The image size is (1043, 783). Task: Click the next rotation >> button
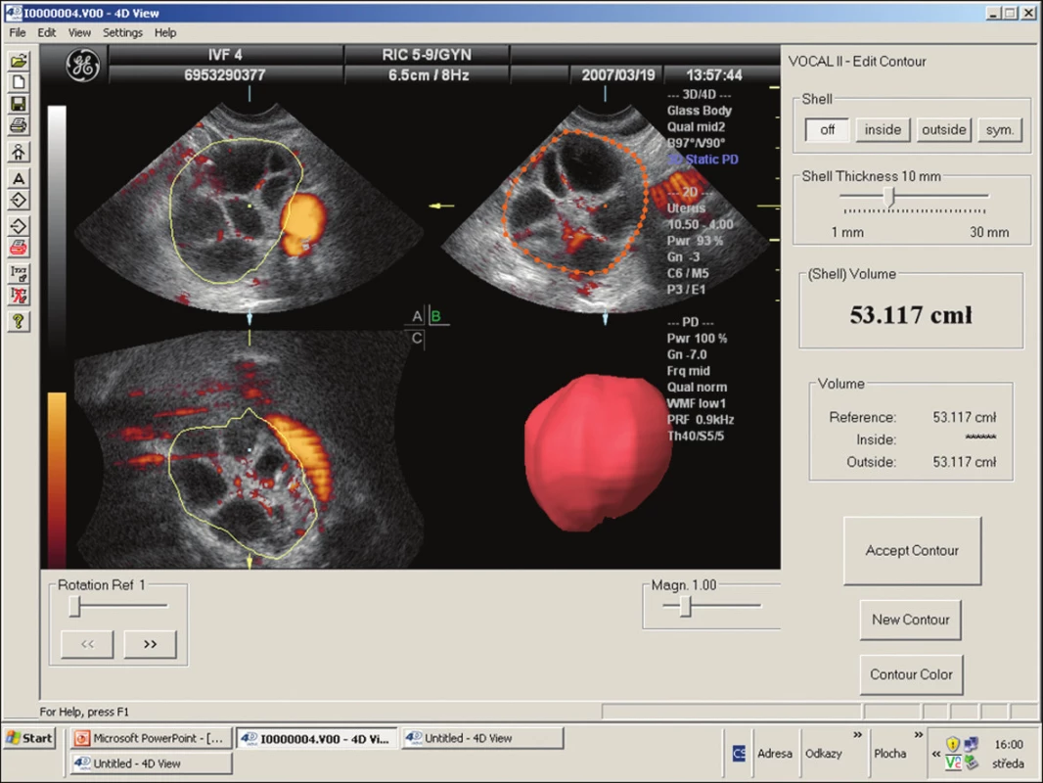point(151,644)
